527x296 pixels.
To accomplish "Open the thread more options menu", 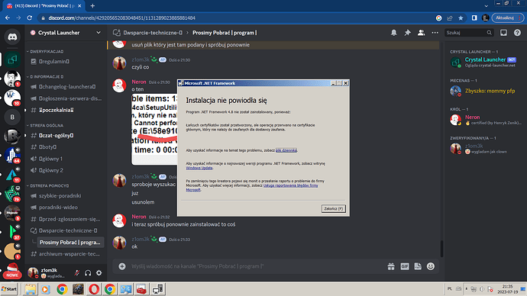I will point(435,33).
